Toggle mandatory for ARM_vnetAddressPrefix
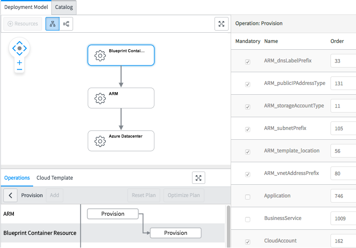The height and width of the screenshot is (248, 356). coord(248,174)
